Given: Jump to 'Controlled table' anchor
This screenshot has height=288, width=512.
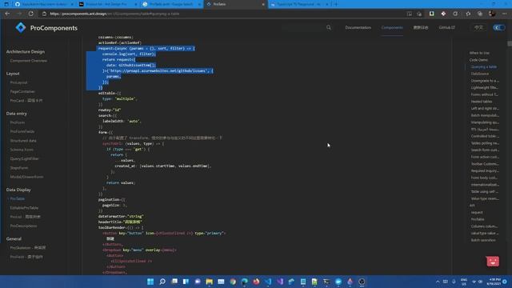Looking at the screenshot, I should tap(485, 136).
